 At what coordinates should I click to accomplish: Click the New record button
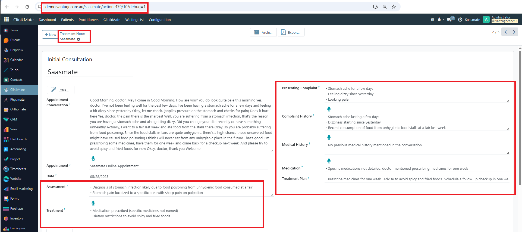tap(50, 35)
